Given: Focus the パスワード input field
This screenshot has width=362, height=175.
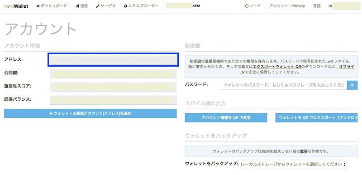Looking at the screenshot, I should pyautogui.click(x=283, y=85).
